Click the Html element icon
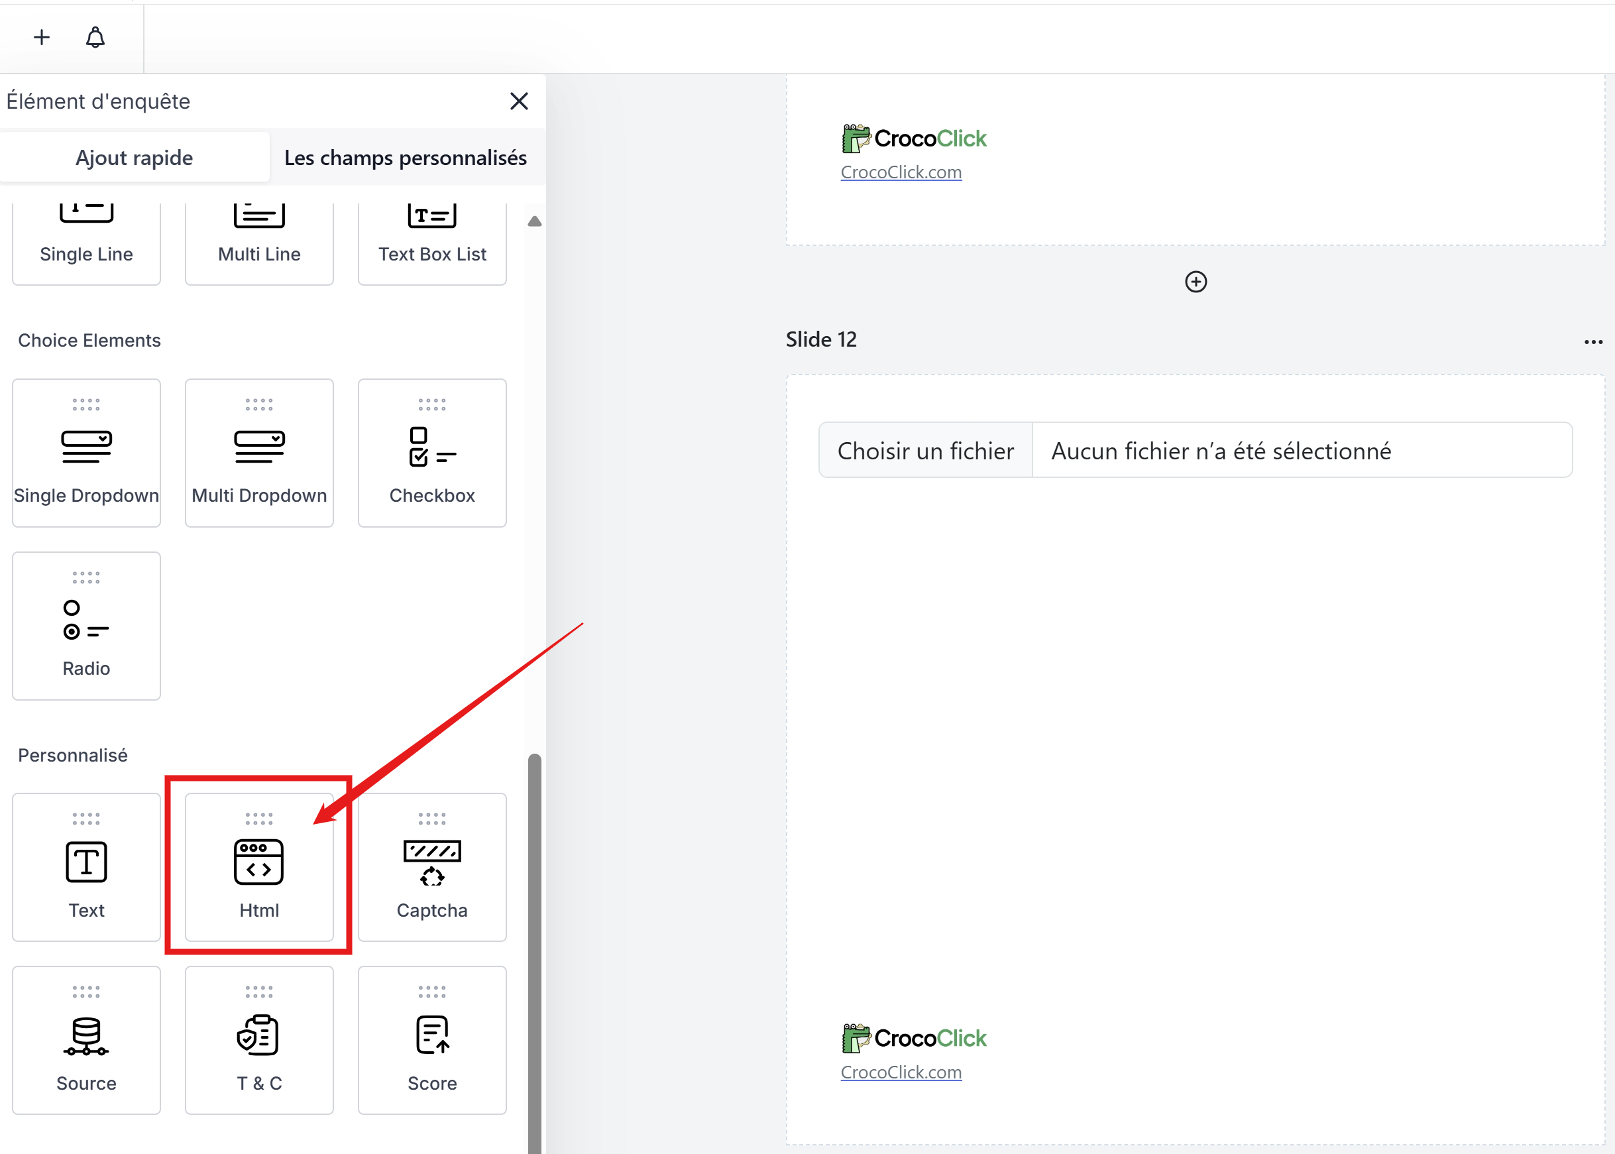1615x1154 pixels. pos(258,862)
